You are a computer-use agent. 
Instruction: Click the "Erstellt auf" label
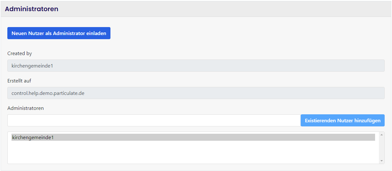click(19, 81)
